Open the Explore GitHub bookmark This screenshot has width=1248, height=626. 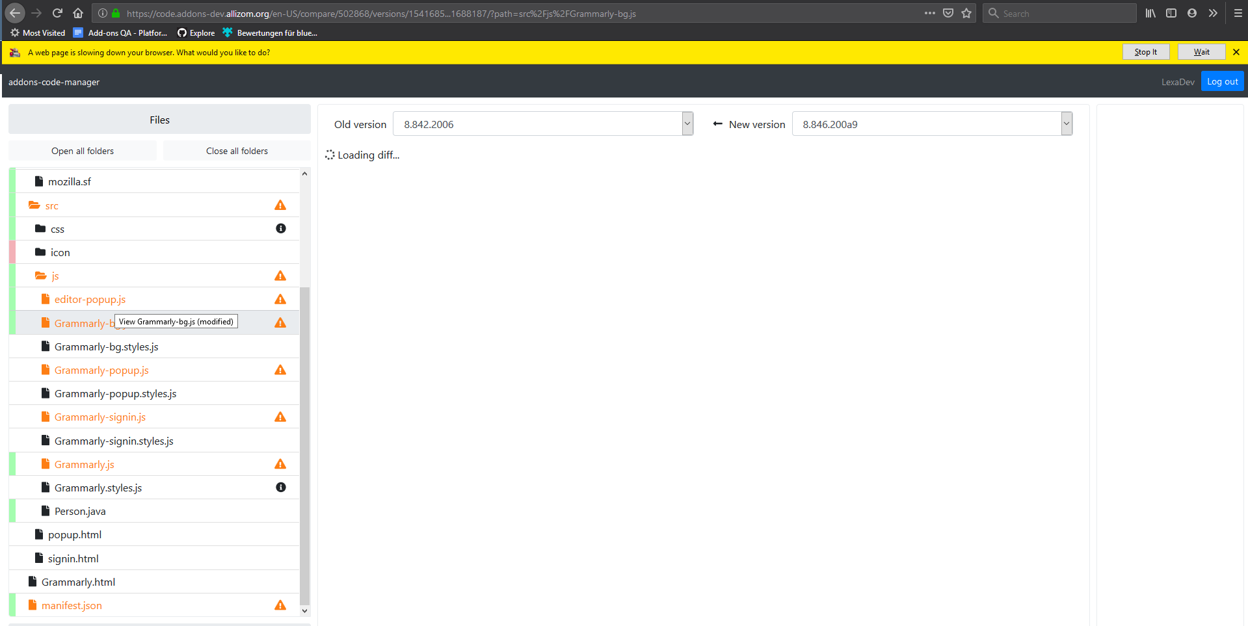[x=196, y=33]
